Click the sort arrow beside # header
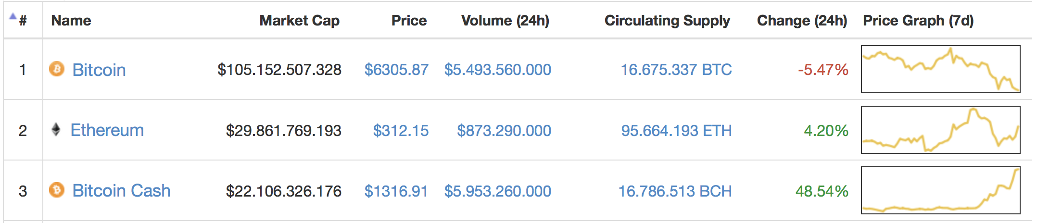 (13, 16)
